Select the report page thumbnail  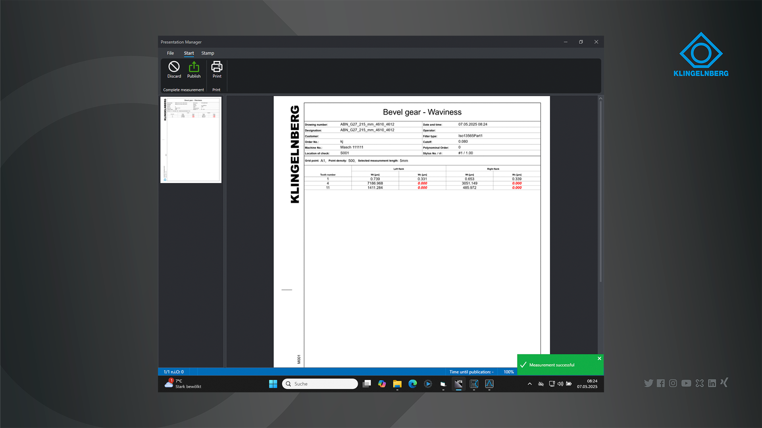pos(191,140)
